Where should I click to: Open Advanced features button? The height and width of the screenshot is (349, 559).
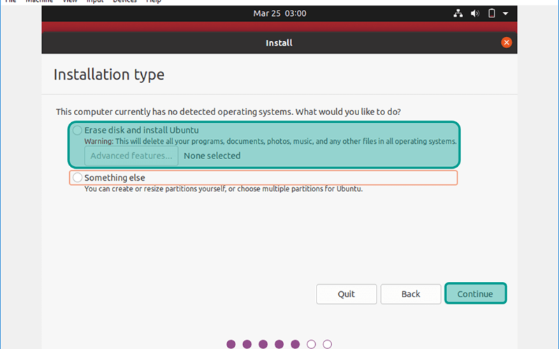pos(131,156)
